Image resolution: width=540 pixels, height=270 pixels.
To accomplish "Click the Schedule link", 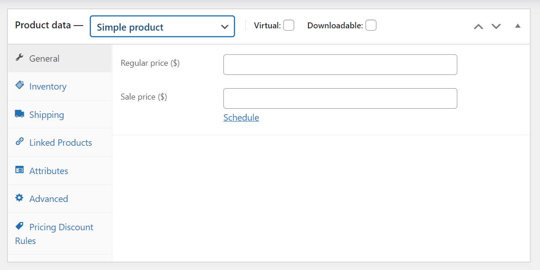I will coord(241,117).
